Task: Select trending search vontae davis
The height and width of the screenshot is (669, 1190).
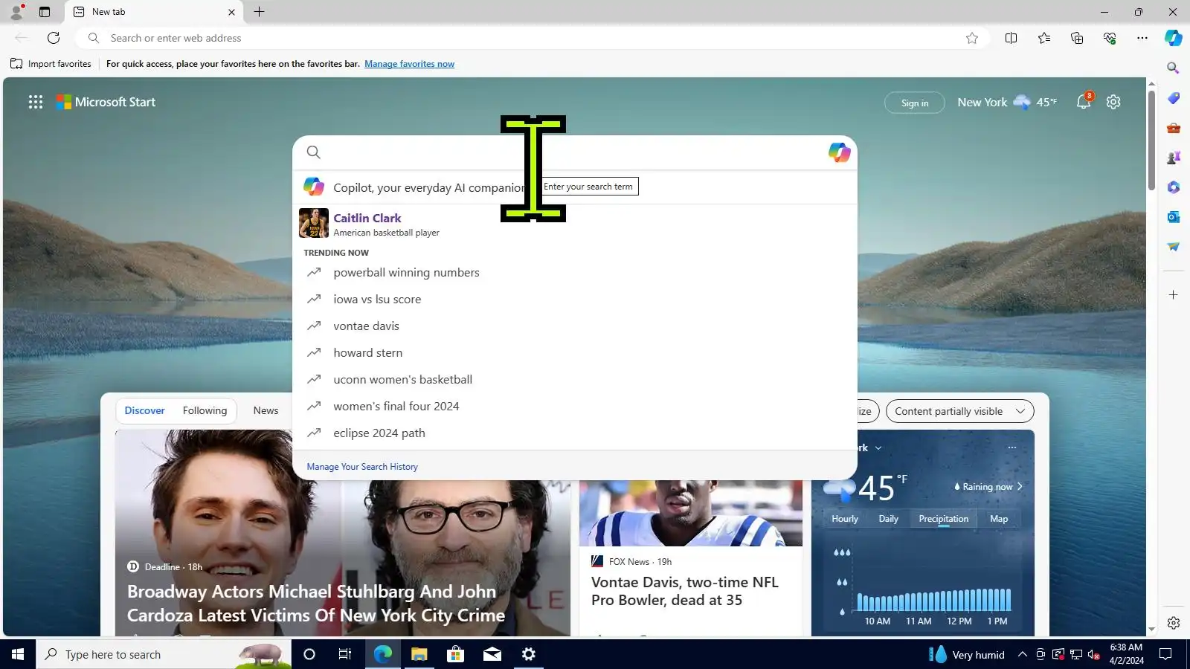Action: (575, 326)
